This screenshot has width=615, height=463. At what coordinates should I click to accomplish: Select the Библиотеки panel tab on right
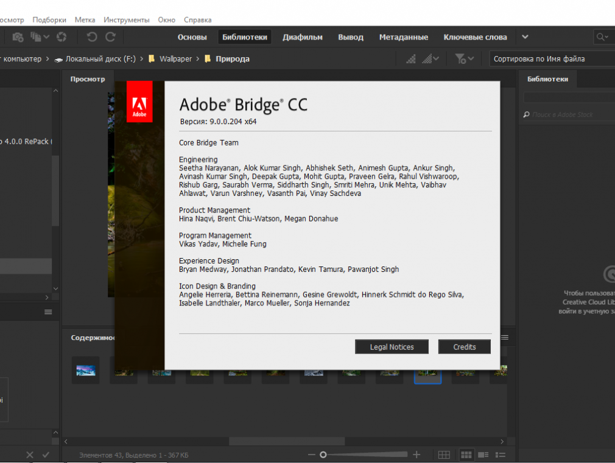pos(547,79)
